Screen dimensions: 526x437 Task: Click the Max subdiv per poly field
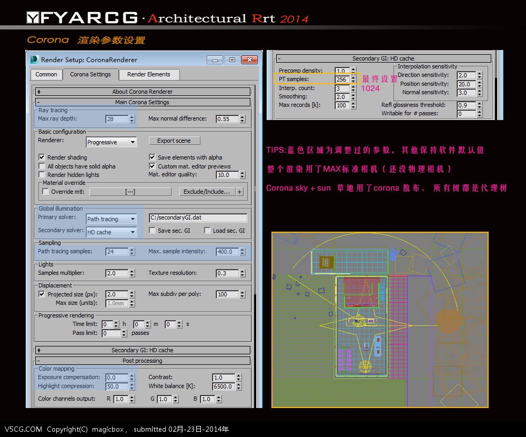[227, 295]
